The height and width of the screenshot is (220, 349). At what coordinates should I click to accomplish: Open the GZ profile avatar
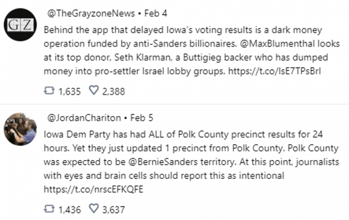(x=20, y=24)
